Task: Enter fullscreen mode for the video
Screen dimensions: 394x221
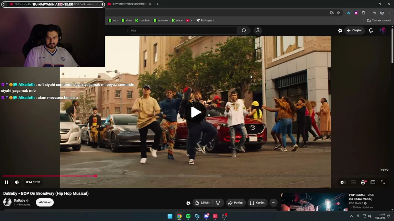Action: [383, 182]
